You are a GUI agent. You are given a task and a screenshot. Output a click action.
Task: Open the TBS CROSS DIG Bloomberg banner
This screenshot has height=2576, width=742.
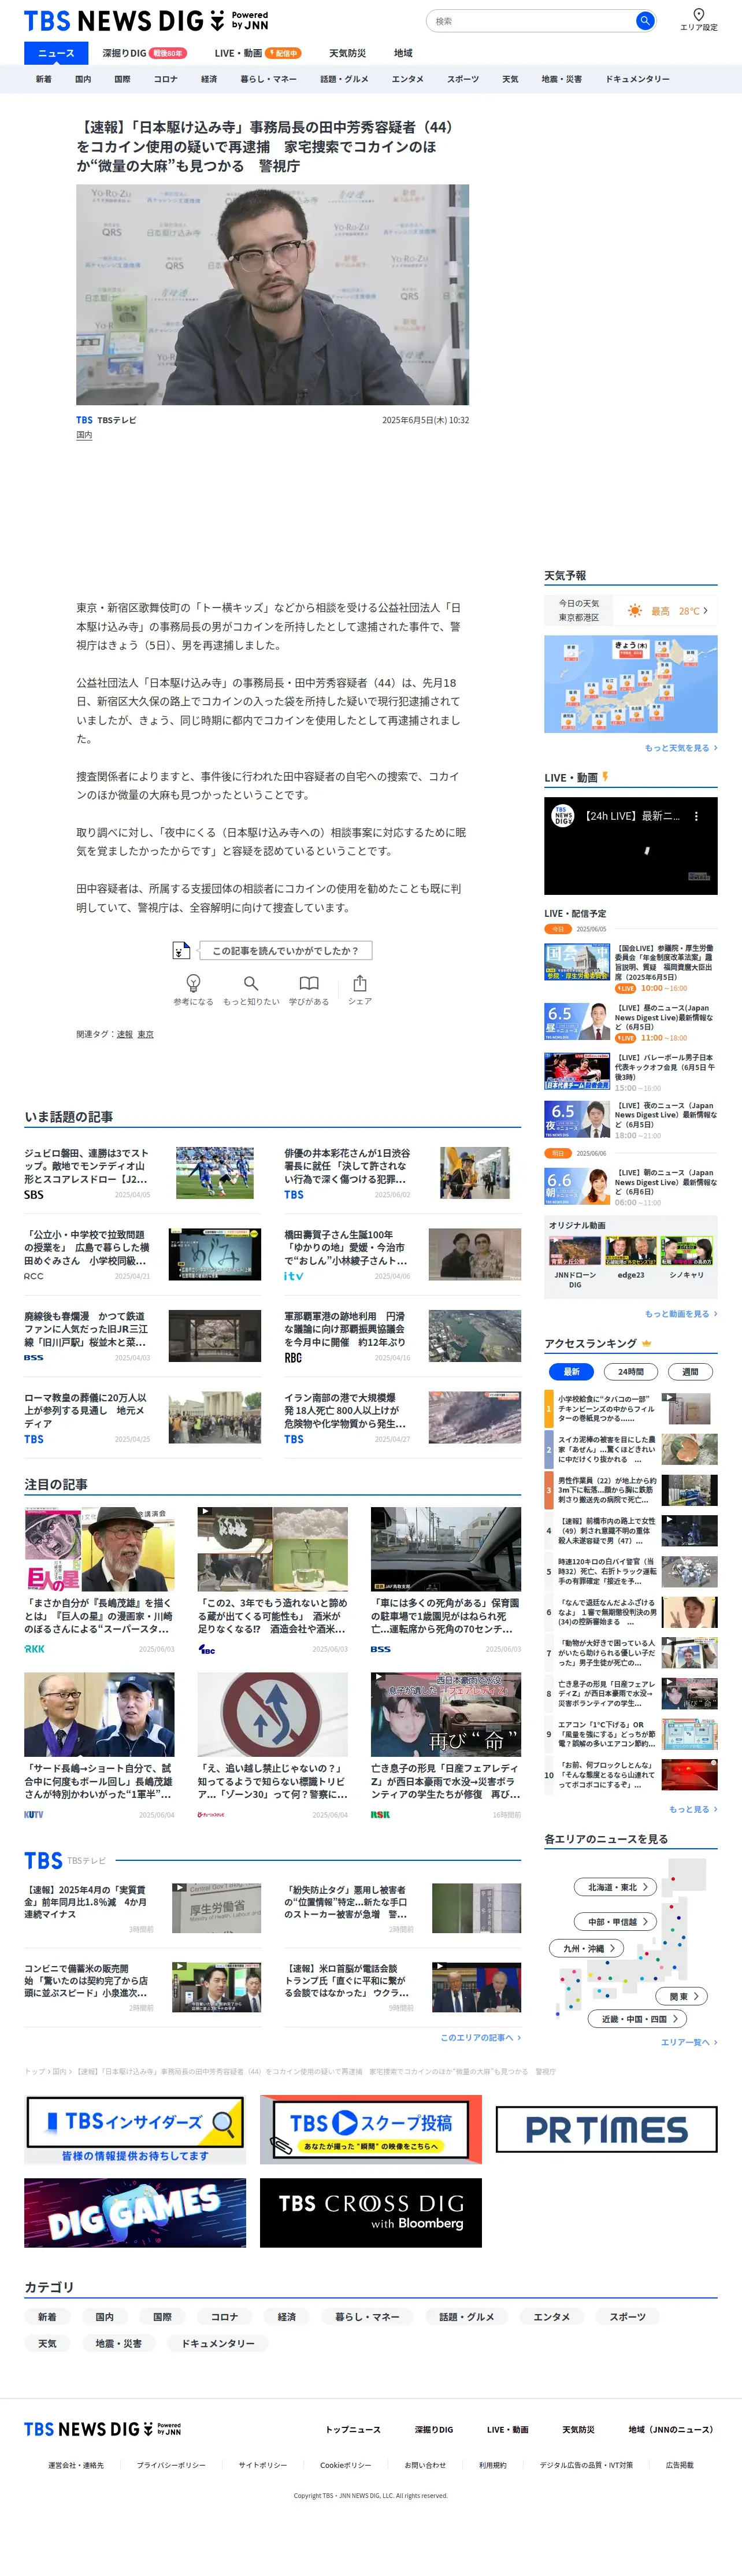pyautogui.click(x=371, y=2213)
